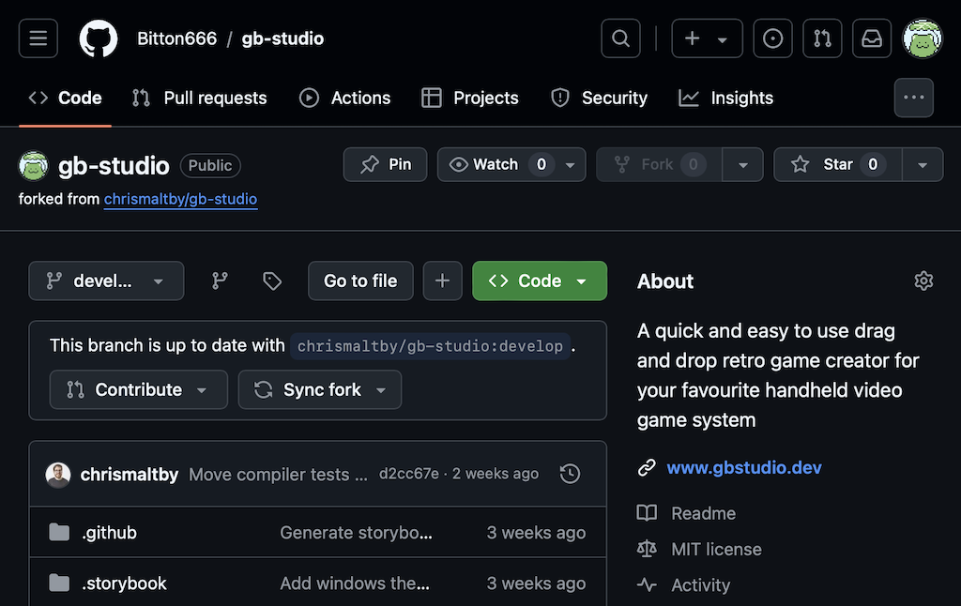Viewport: 961px width, 606px height.
Task: Open the search magnifier button
Action: coord(620,38)
